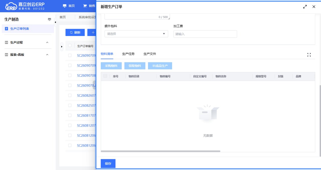Open order link SC26081707
Image resolution: width=321 pixels, height=170 pixels.
click(86, 115)
